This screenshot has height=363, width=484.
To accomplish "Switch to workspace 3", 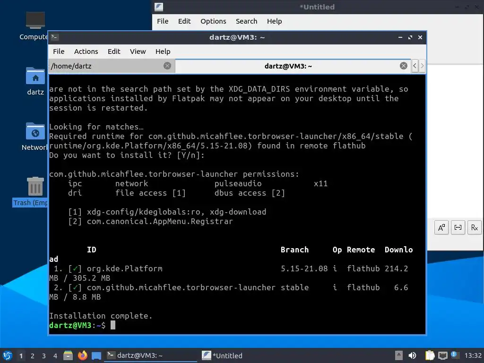I will (44, 356).
